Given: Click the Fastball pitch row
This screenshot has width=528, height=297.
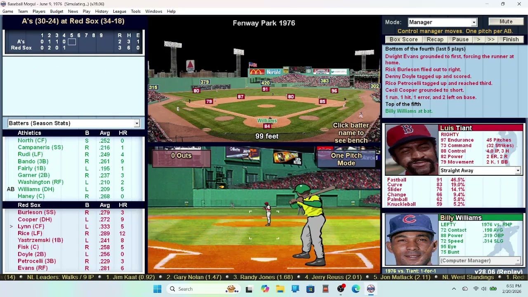Looking at the screenshot, I should point(427,180).
